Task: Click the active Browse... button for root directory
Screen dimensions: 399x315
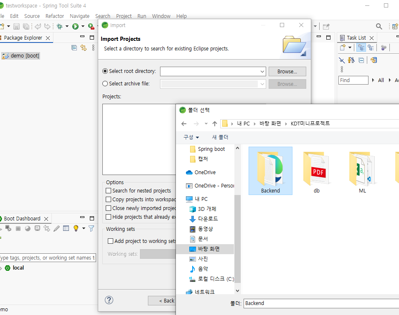Action: tap(287, 72)
